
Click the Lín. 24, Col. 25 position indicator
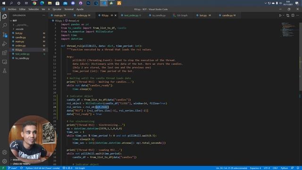point(231,168)
